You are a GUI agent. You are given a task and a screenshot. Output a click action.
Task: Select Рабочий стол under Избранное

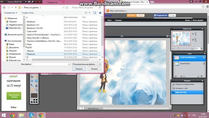13,28
